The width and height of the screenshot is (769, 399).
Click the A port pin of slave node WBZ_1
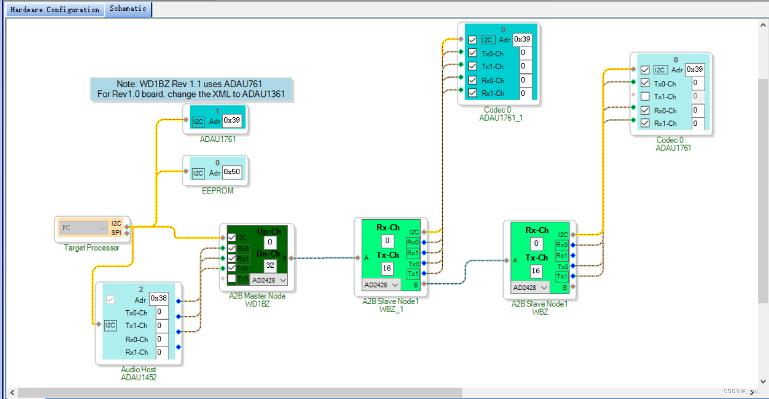[x=358, y=258]
